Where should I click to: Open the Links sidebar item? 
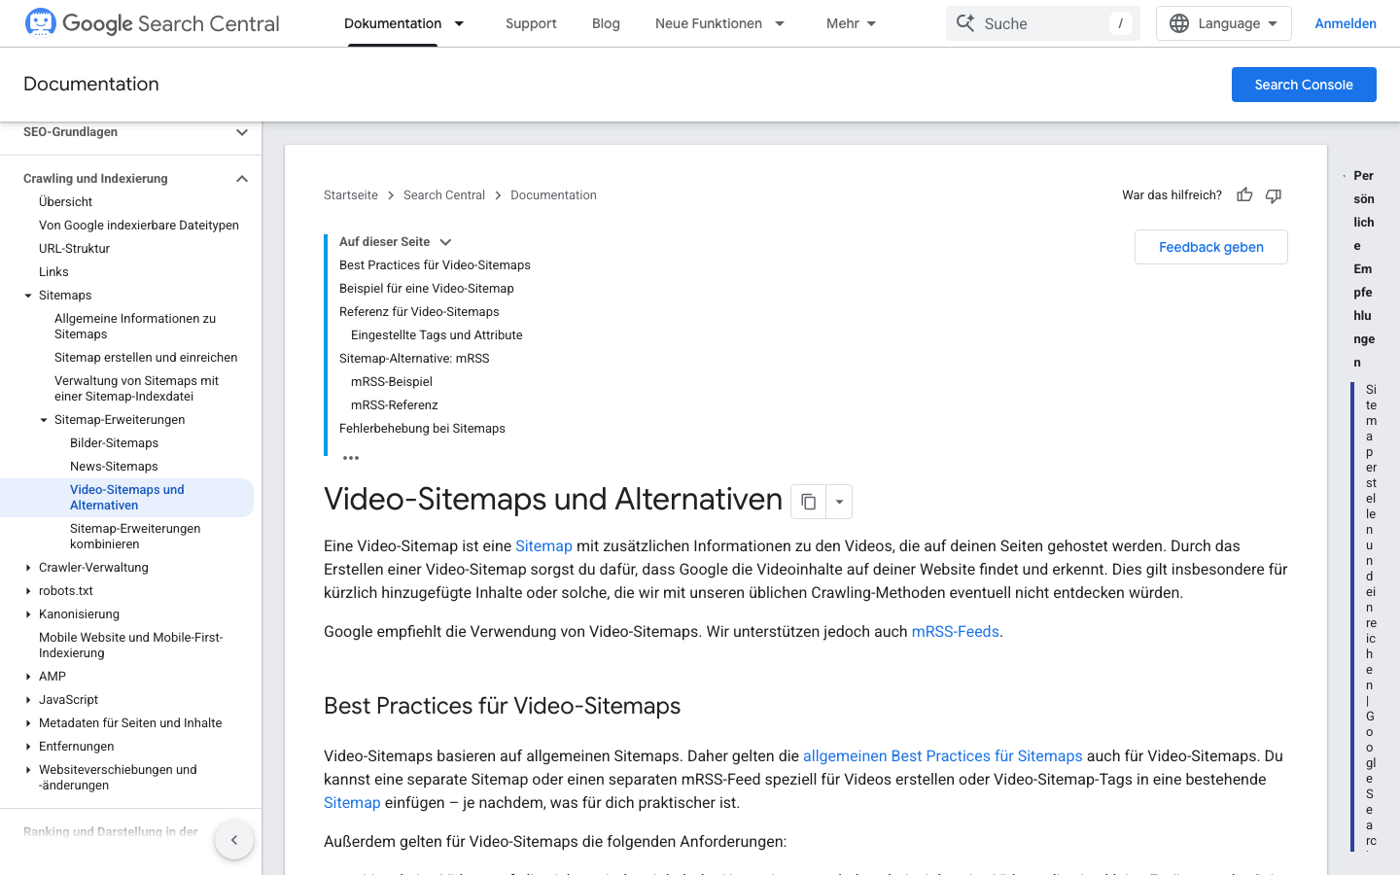[x=53, y=272]
